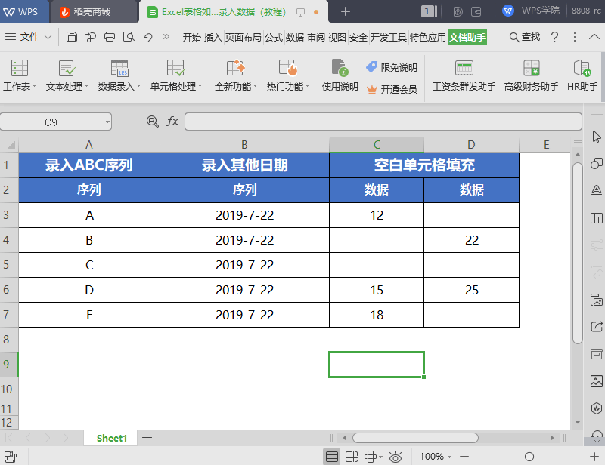Click the 查找 search button

[525, 37]
